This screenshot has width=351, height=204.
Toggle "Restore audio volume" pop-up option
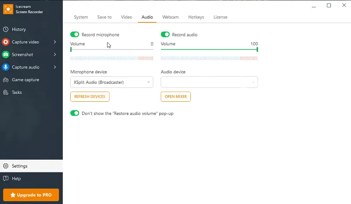[x=75, y=113]
